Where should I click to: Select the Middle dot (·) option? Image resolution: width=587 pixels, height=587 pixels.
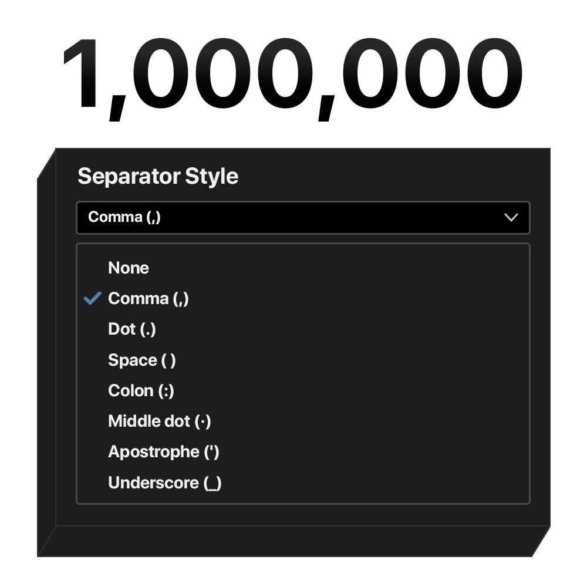click(x=159, y=421)
